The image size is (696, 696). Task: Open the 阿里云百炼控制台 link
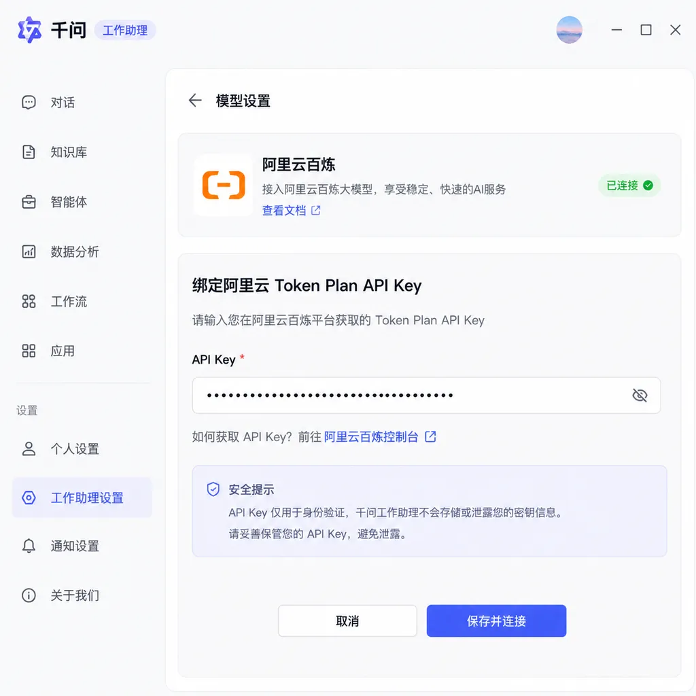pos(371,437)
